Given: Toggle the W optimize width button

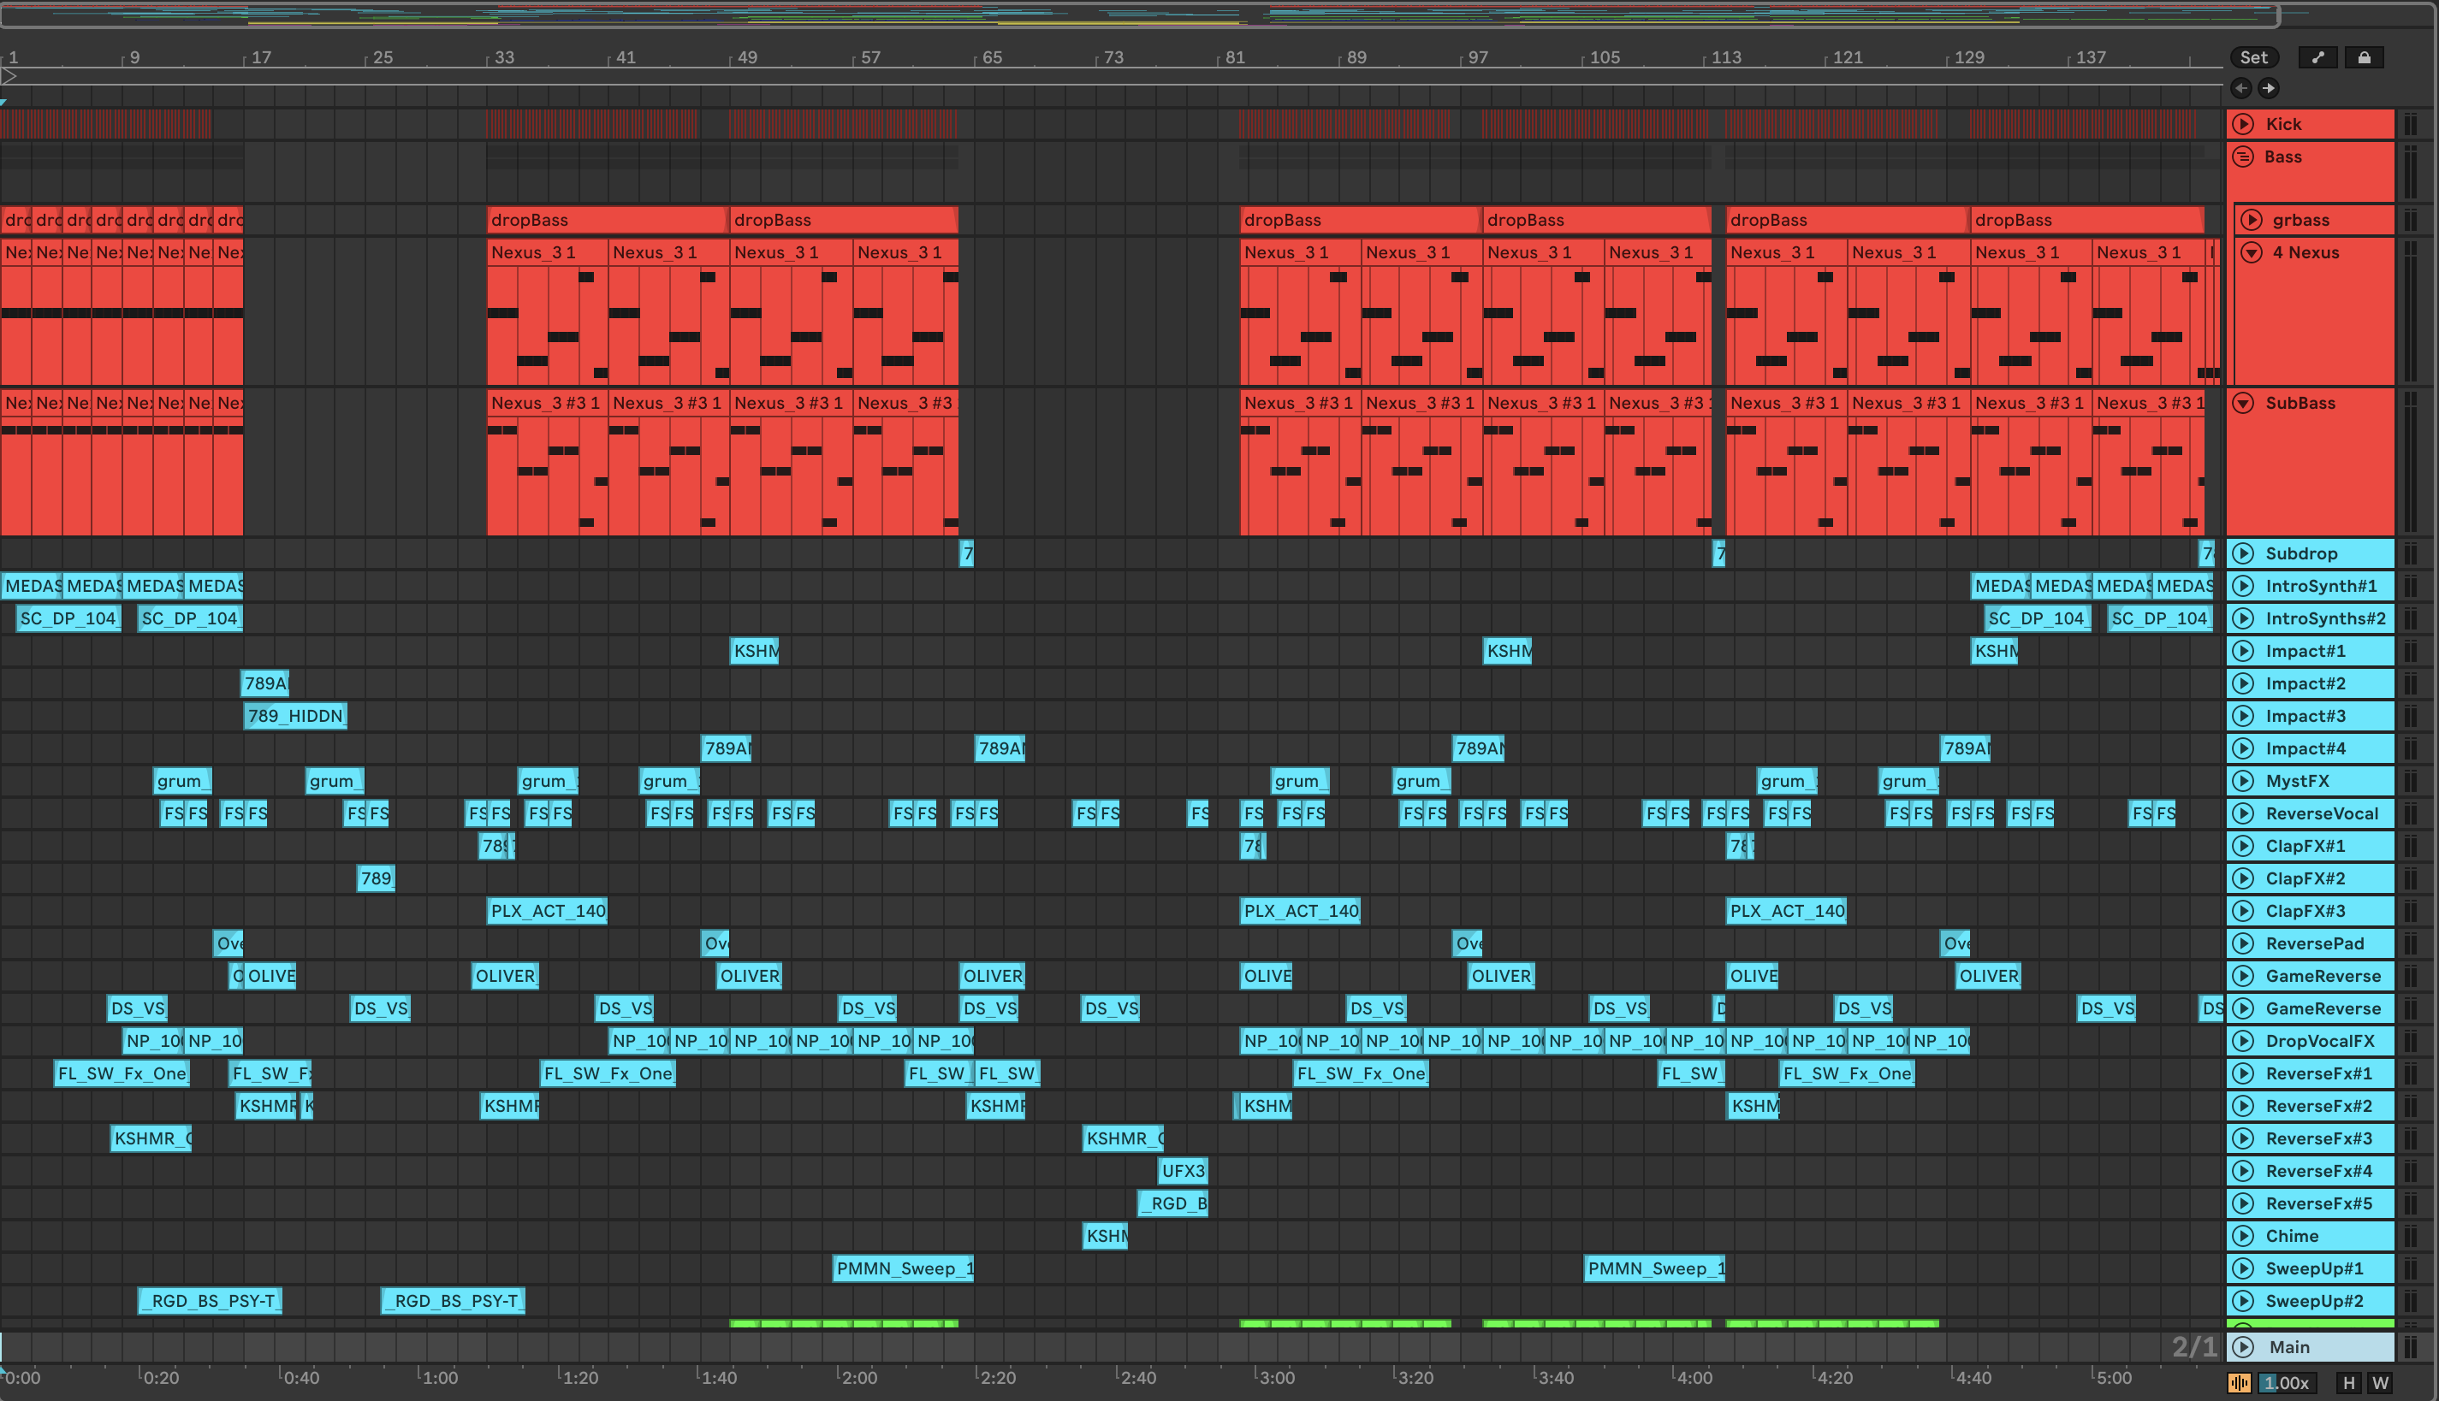Looking at the screenshot, I should (x=2380, y=1383).
